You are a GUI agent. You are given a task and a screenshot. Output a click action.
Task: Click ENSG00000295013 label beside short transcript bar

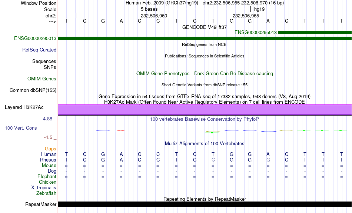point(256,33)
